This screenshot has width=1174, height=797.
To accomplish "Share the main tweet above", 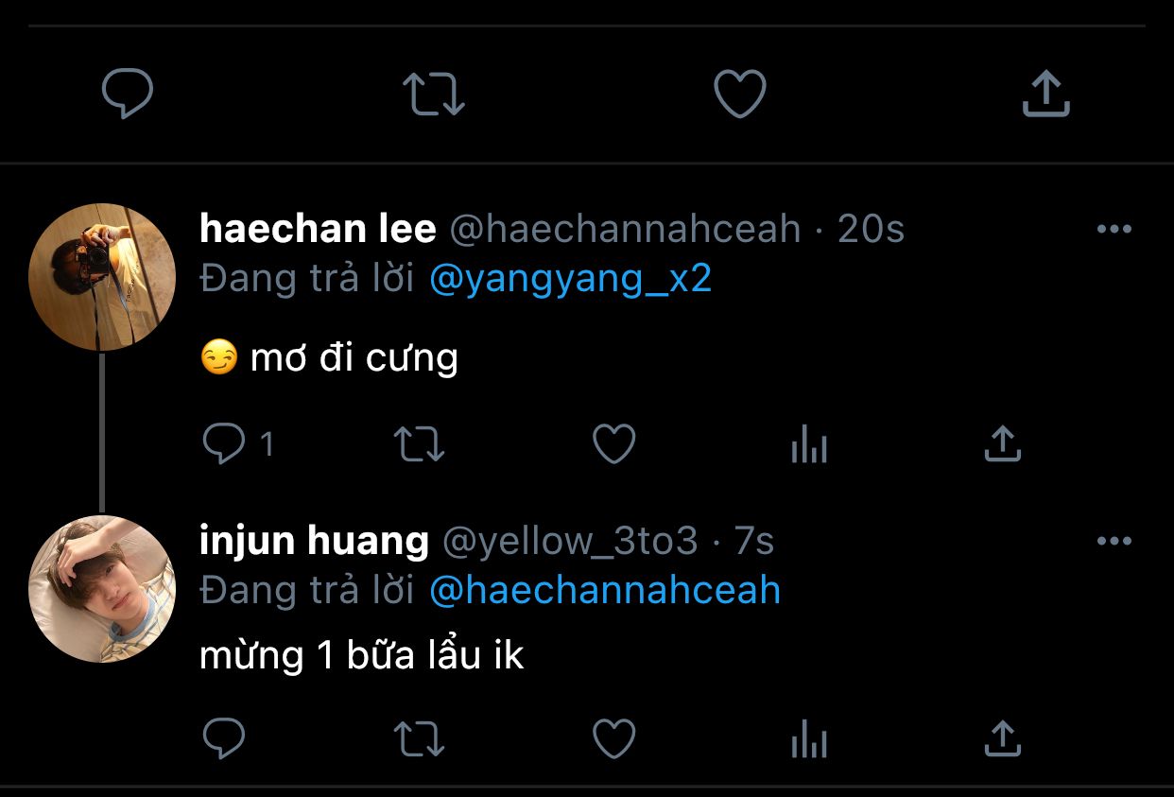I will pos(1046,94).
